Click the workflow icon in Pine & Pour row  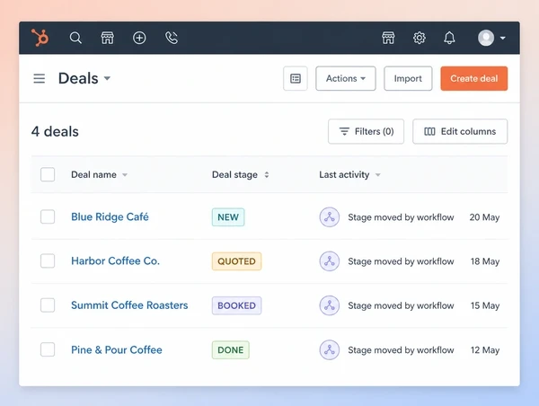pyautogui.click(x=330, y=350)
